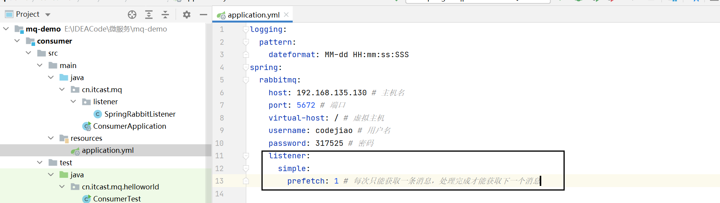The image size is (720, 203).
Task: Click the ConsumerTest class icon
Action: 87,199
